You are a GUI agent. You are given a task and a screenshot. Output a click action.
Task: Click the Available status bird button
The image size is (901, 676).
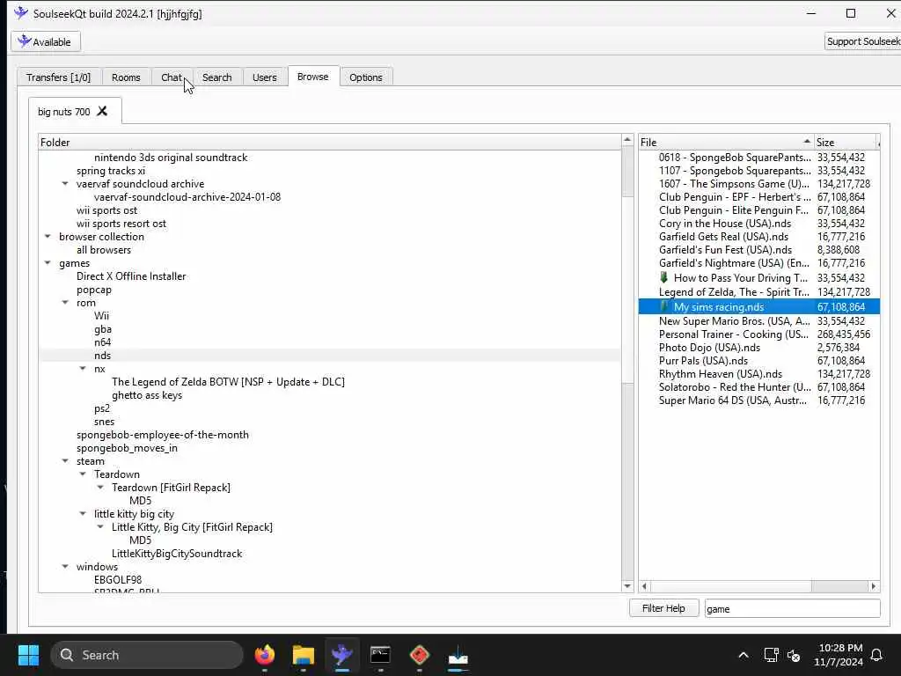pos(46,42)
